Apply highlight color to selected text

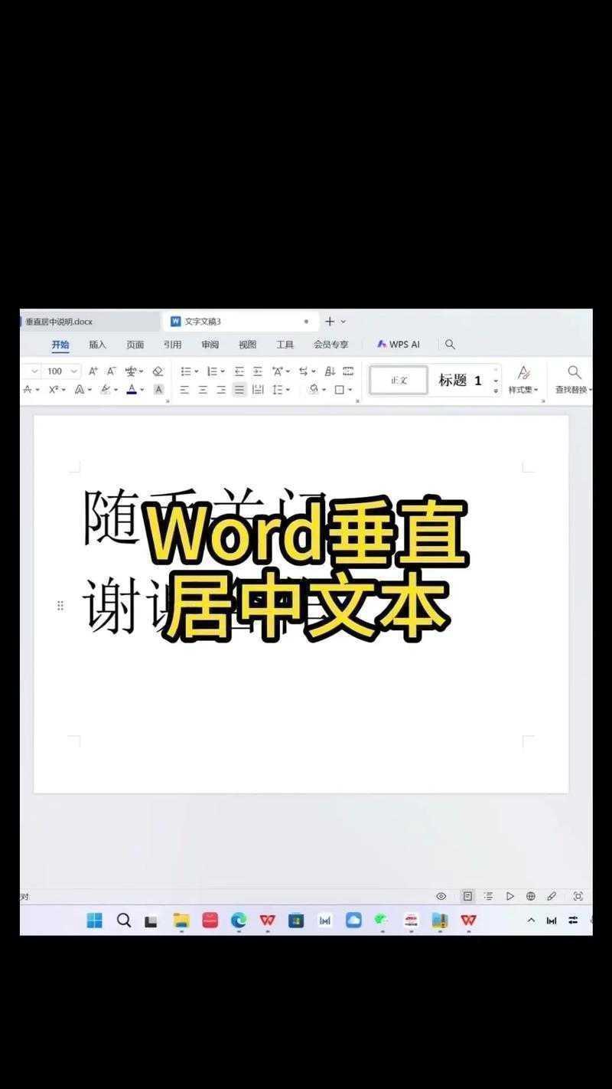(x=105, y=389)
